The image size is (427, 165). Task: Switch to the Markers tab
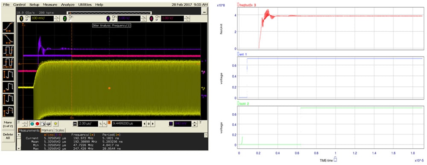[47, 130]
